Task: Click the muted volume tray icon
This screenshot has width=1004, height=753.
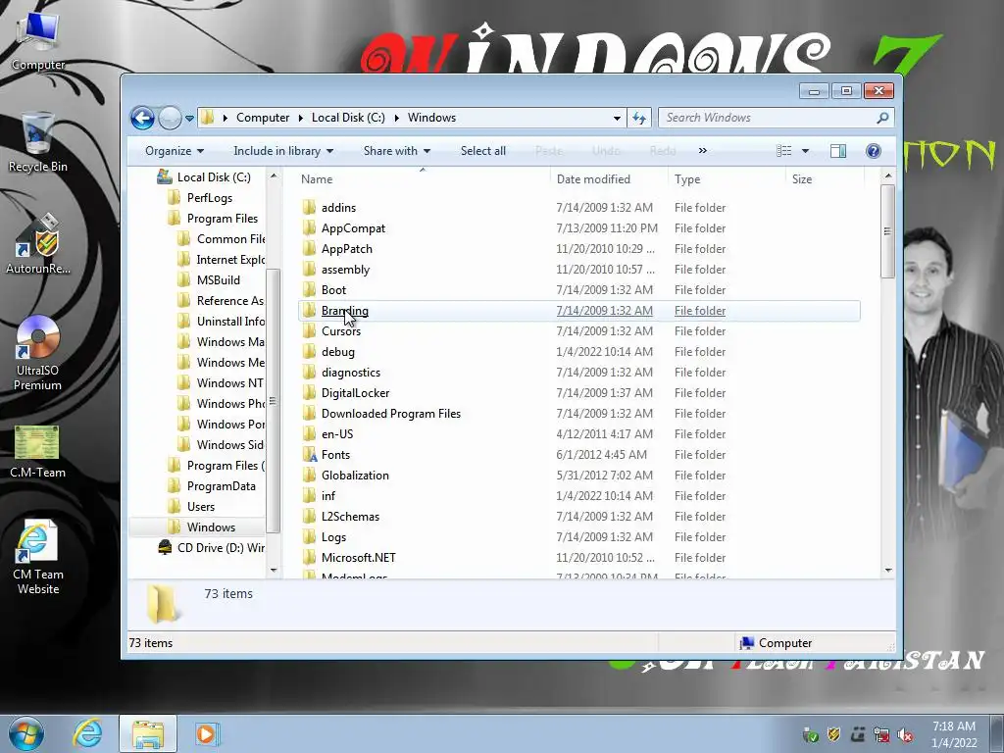Action: (905, 735)
